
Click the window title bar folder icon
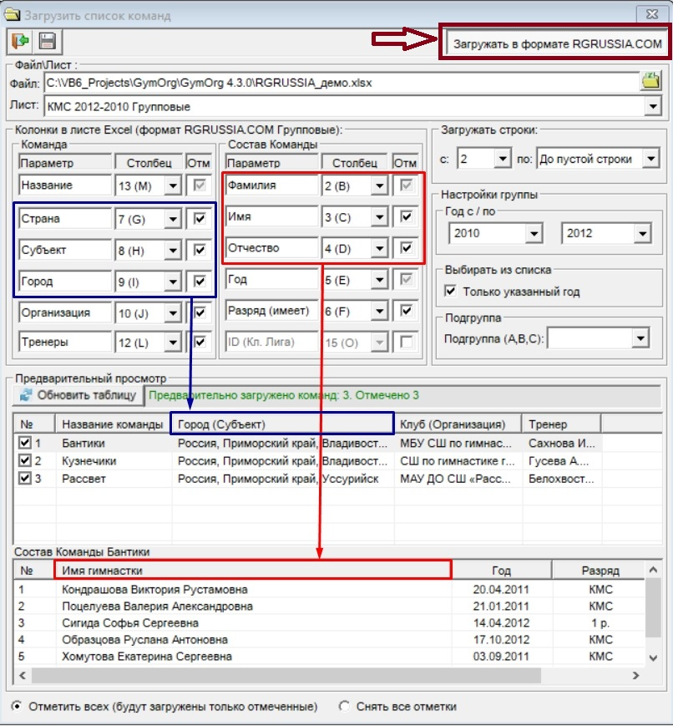11,14
